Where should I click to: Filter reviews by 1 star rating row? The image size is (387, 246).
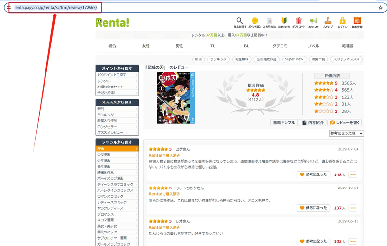333,111
